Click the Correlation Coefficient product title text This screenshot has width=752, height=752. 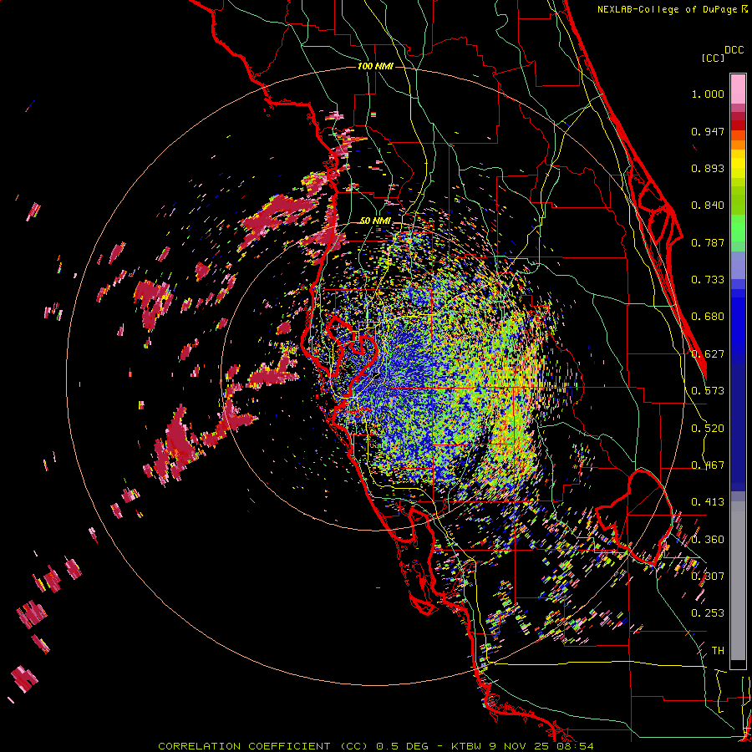(263, 746)
